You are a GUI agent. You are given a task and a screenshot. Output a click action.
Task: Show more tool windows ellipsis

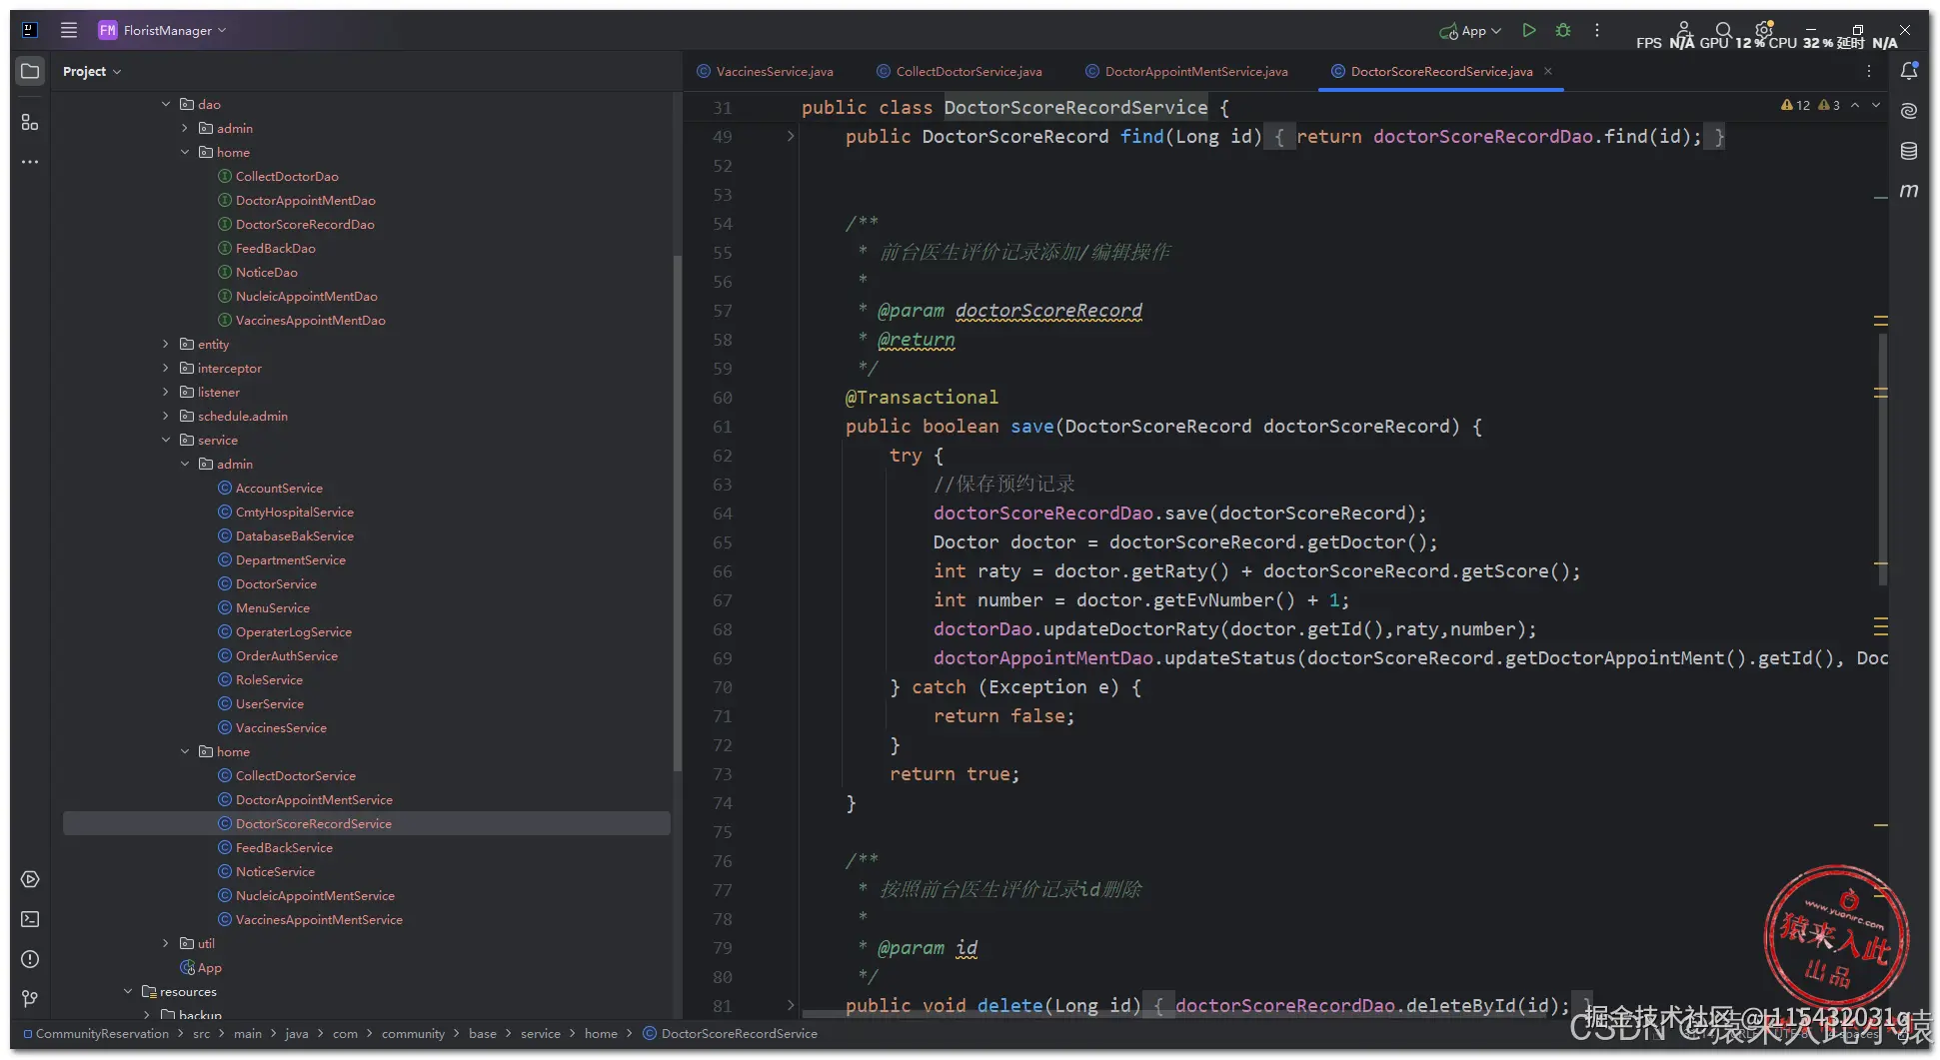click(x=30, y=162)
